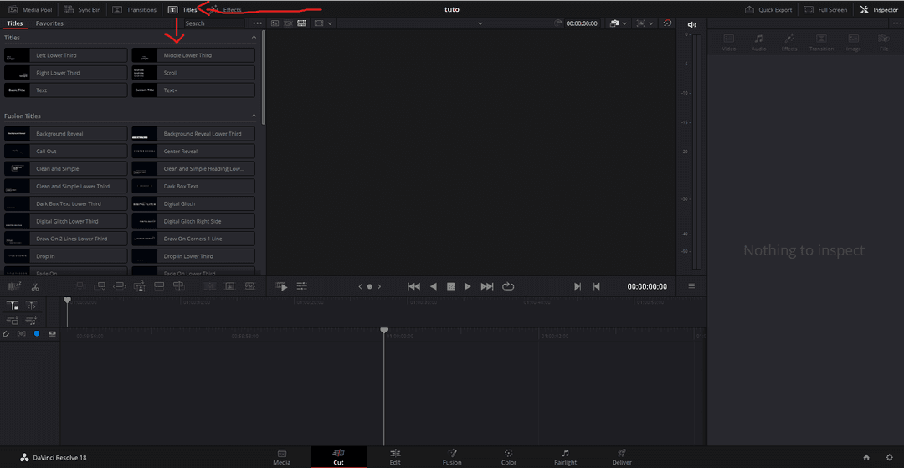Click the viewer timecode field
This screenshot has width=904, height=468.
click(582, 23)
